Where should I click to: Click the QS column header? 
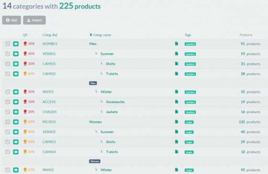pos(25,35)
